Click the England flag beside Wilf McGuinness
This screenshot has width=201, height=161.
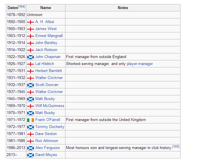[x=30, y=106]
